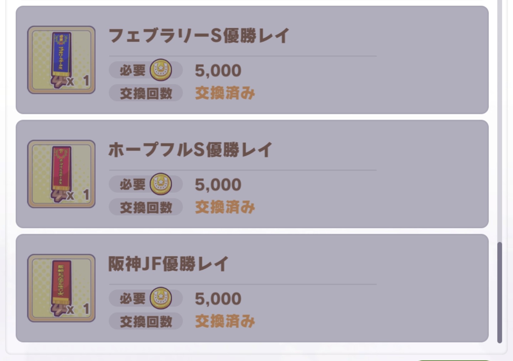Click 交換済み status for フェブラリーS優勝レイ
Image resolution: width=513 pixels, height=361 pixels.
click(x=225, y=93)
